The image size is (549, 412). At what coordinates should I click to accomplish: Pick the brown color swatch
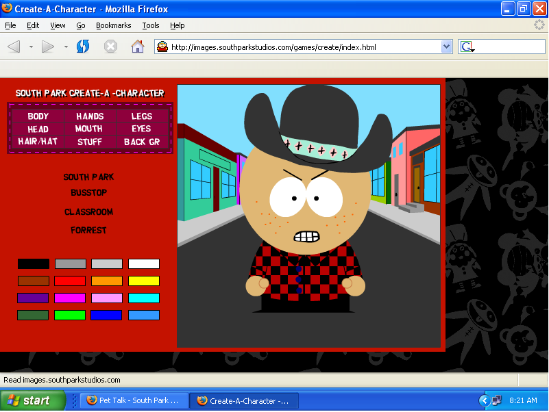(x=34, y=281)
